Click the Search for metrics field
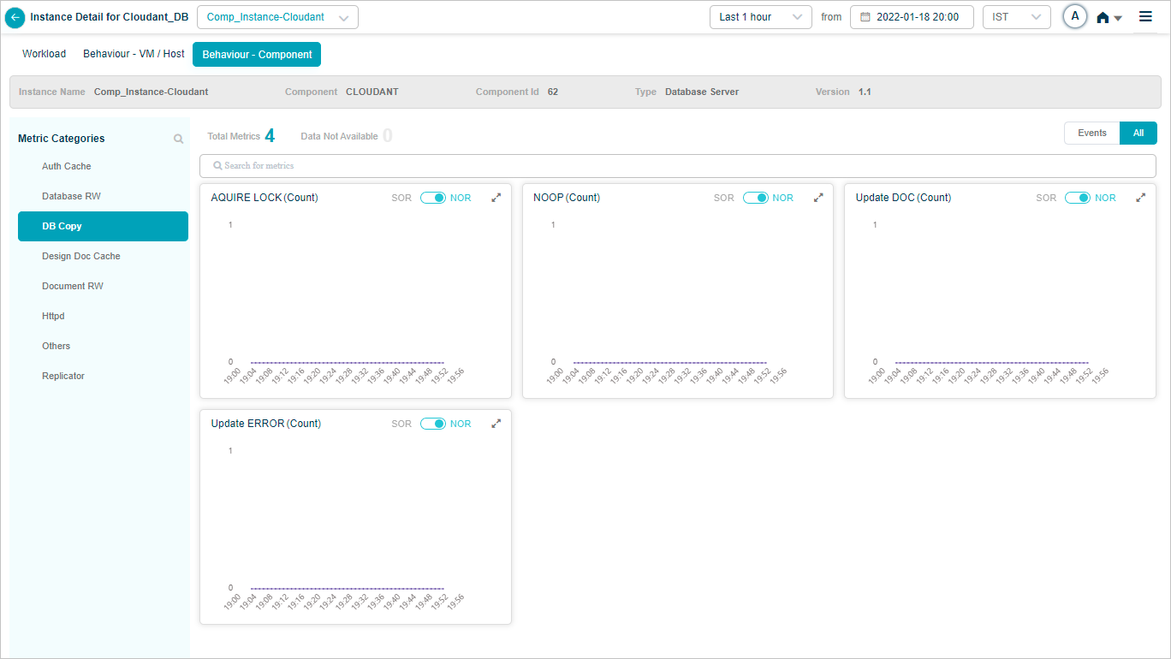 coord(677,165)
